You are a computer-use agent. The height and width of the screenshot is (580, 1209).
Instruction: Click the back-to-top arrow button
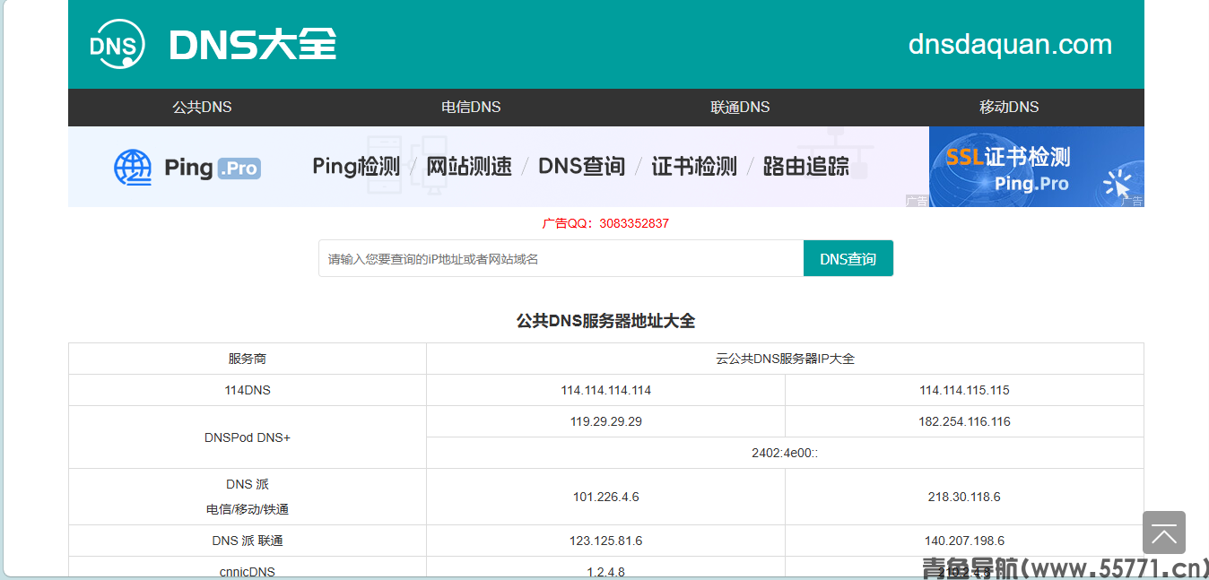1164,532
